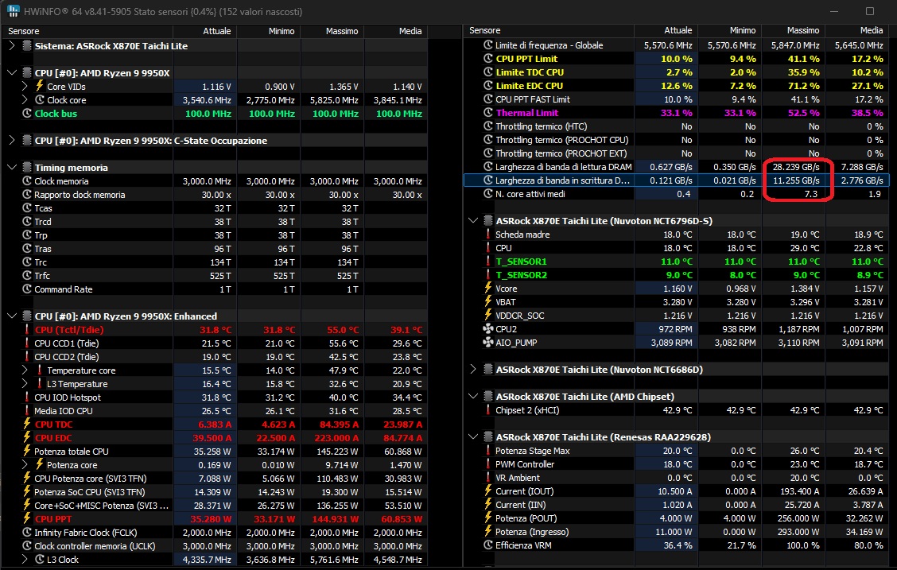Select the CPU CCD1 (Tdie) row
897x570 pixels.
tap(215, 343)
